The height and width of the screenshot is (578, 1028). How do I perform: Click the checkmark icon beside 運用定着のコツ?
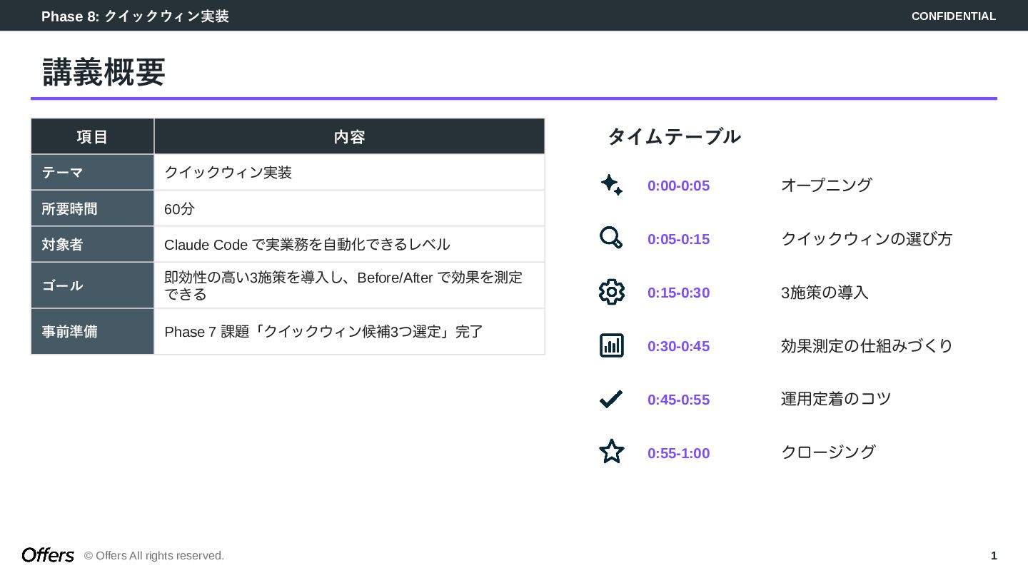(x=611, y=399)
